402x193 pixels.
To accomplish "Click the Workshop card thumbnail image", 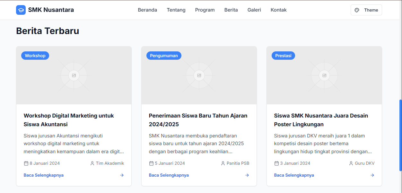I will tap(74, 80).
